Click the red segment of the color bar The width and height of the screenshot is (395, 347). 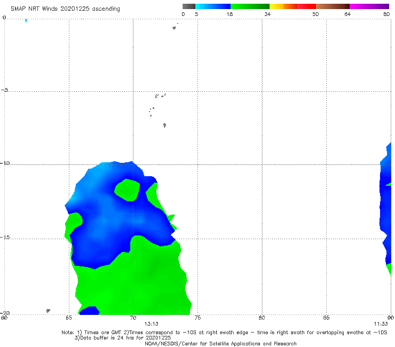coord(306,6)
